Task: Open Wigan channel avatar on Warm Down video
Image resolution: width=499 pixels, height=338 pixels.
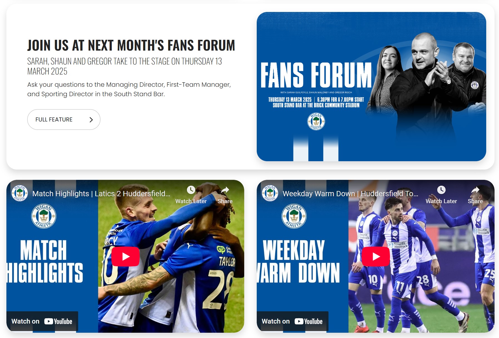Action: click(x=270, y=193)
